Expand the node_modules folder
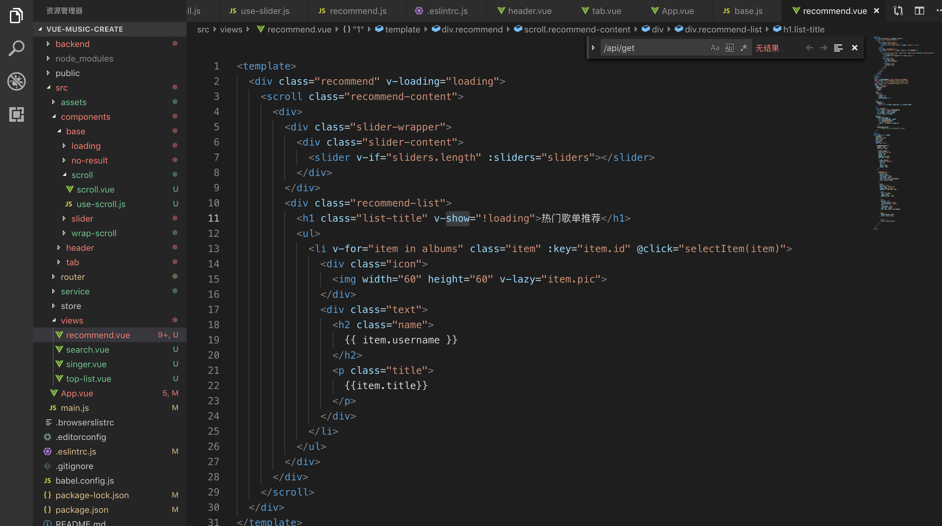The image size is (942, 526). coord(110,59)
